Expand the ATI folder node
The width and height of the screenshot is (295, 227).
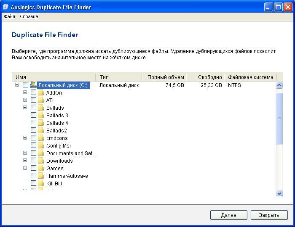coord(25,100)
